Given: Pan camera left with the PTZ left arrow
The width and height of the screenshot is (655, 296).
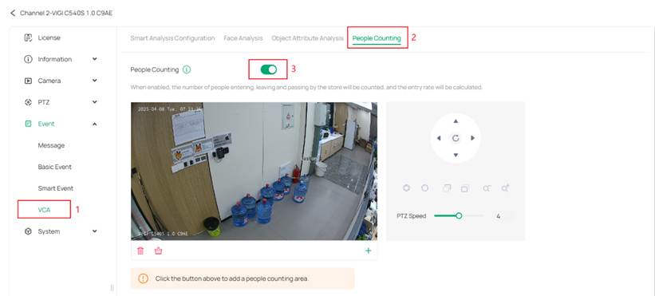Looking at the screenshot, I should coord(439,138).
